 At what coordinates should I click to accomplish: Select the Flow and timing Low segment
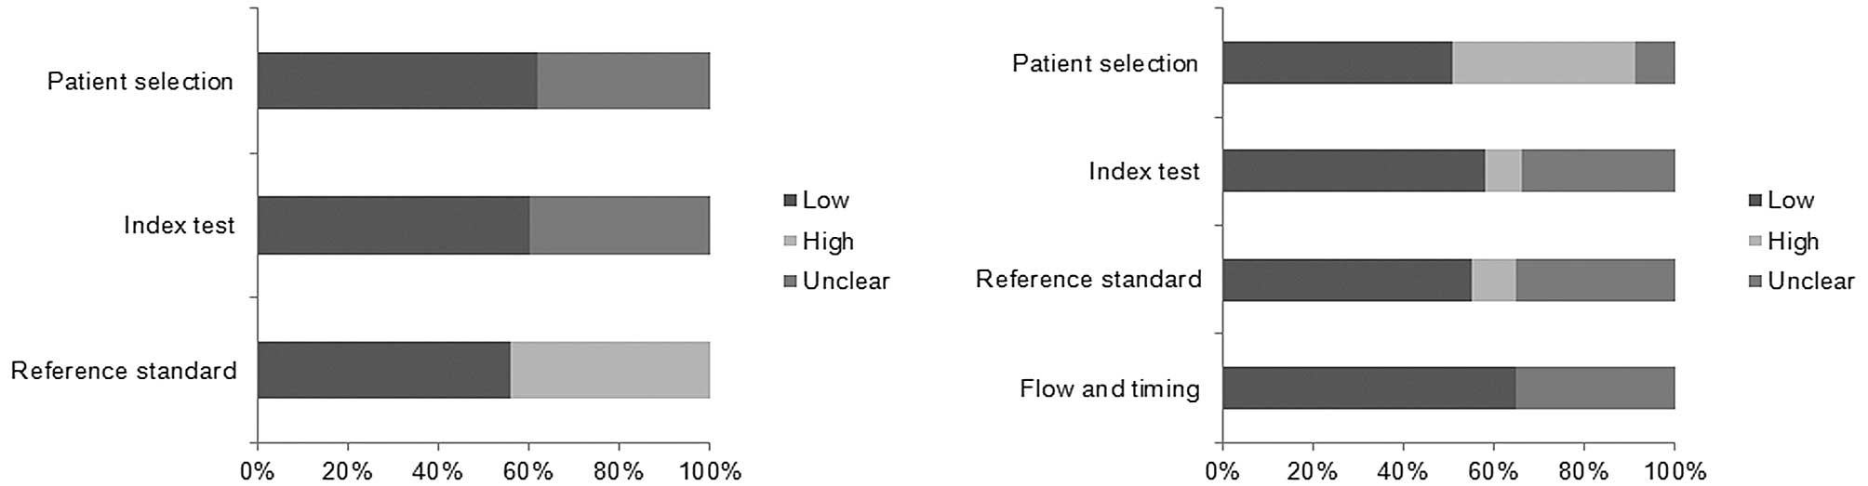pyautogui.click(x=1368, y=387)
